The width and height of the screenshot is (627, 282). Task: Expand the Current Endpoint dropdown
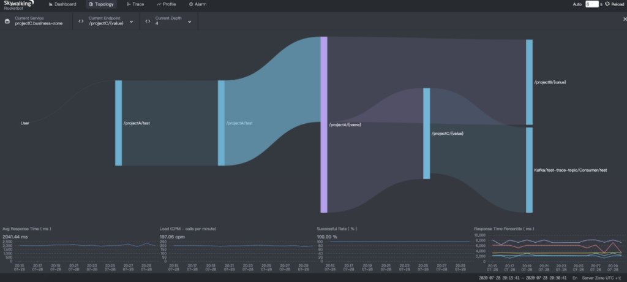pos(132,21)
